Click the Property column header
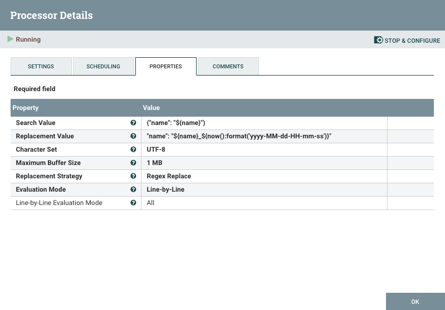Image resolution: width=445 pixels, height=310 pixels. pos(26,108)
